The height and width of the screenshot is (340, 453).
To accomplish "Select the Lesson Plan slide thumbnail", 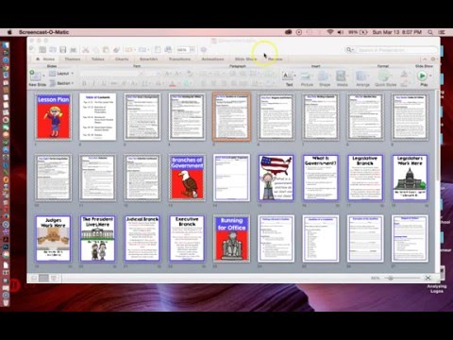I will (x=53, y=117).
